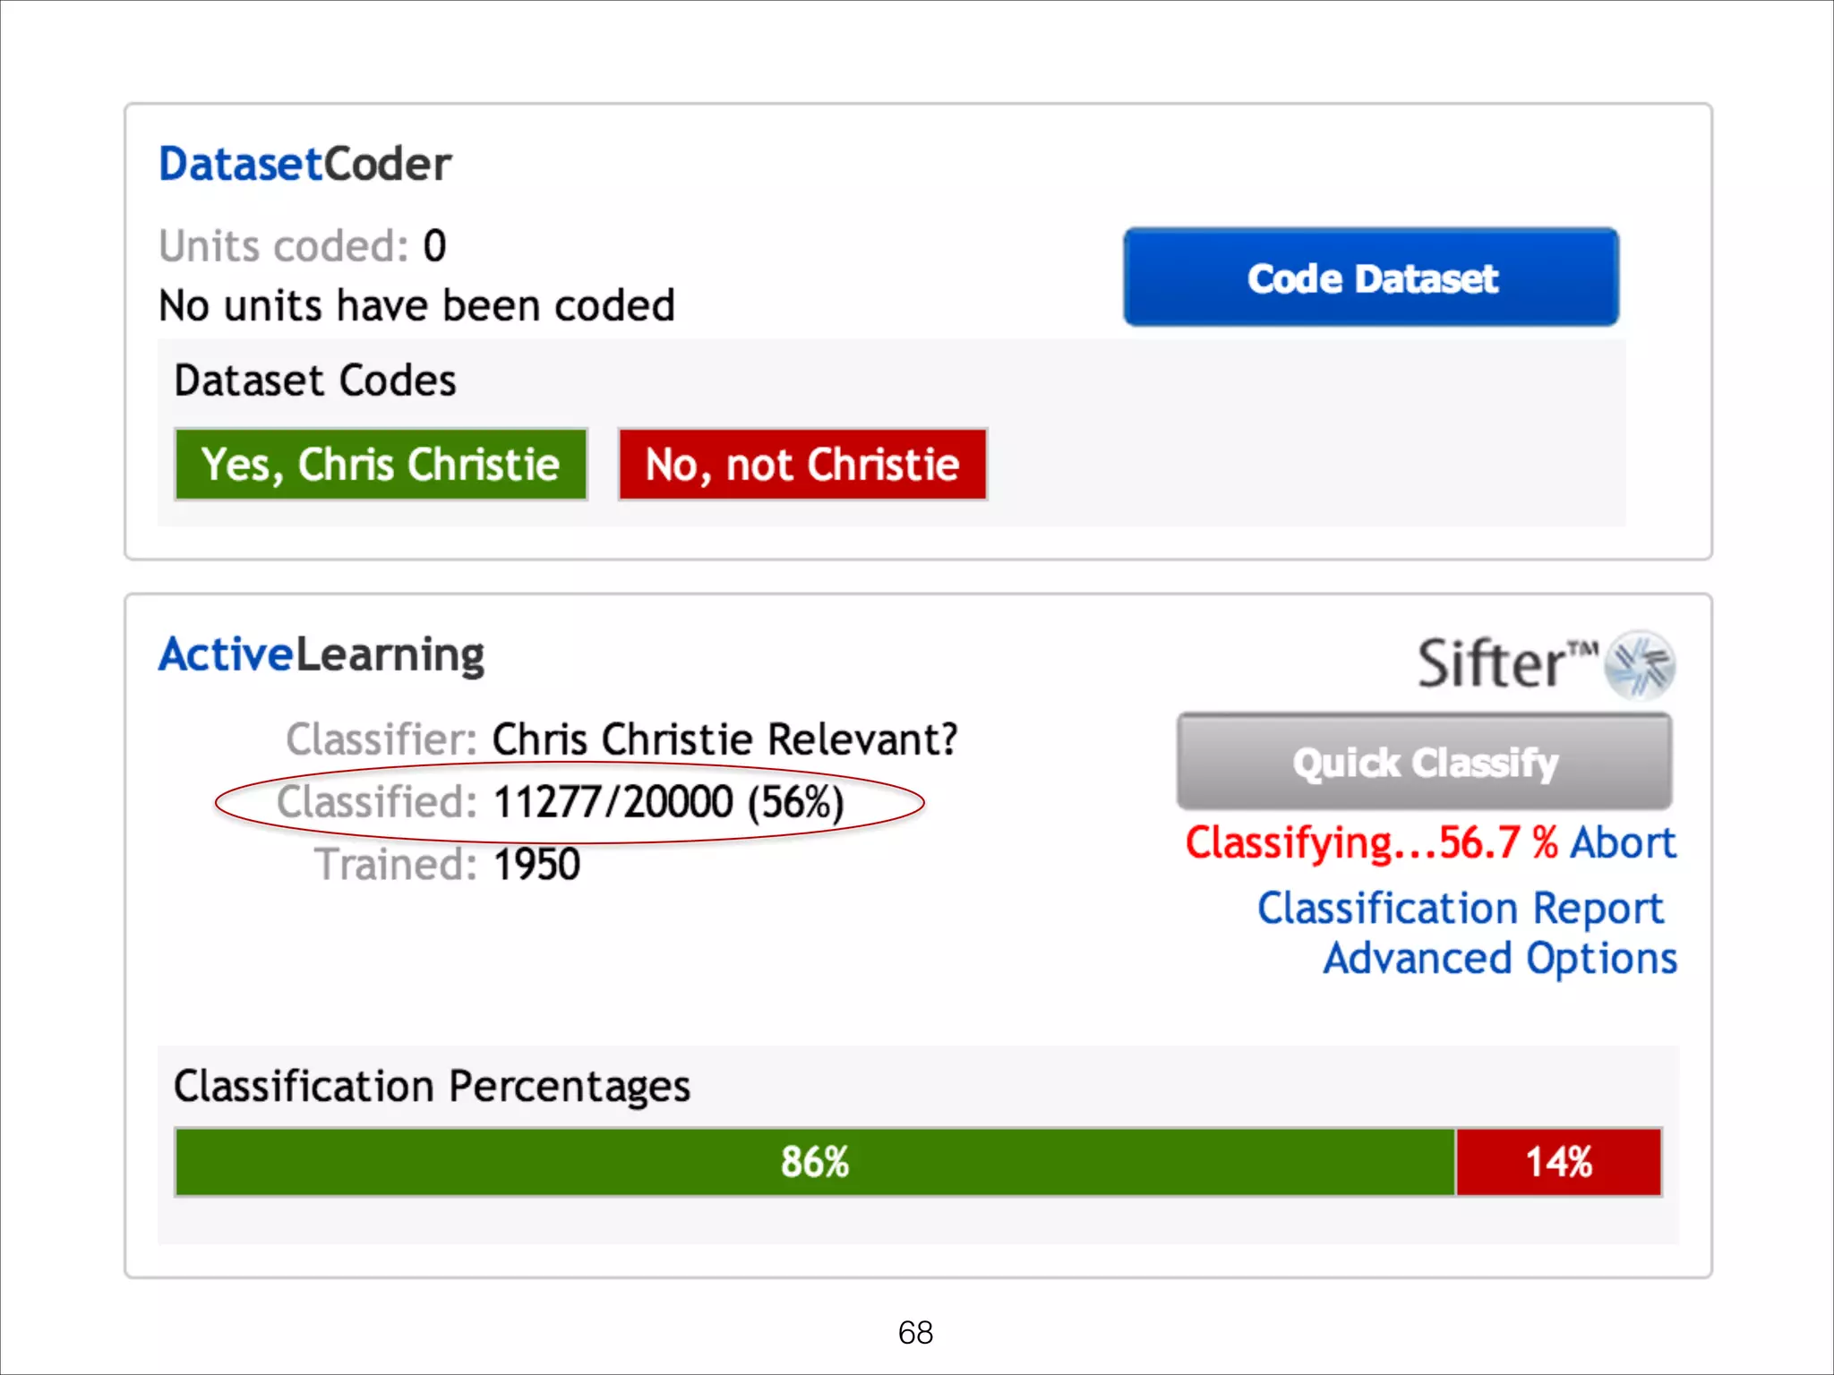Click the Classifying...56.7 % status text
Viewport: 1834px width, 1375px height.
1370,843
